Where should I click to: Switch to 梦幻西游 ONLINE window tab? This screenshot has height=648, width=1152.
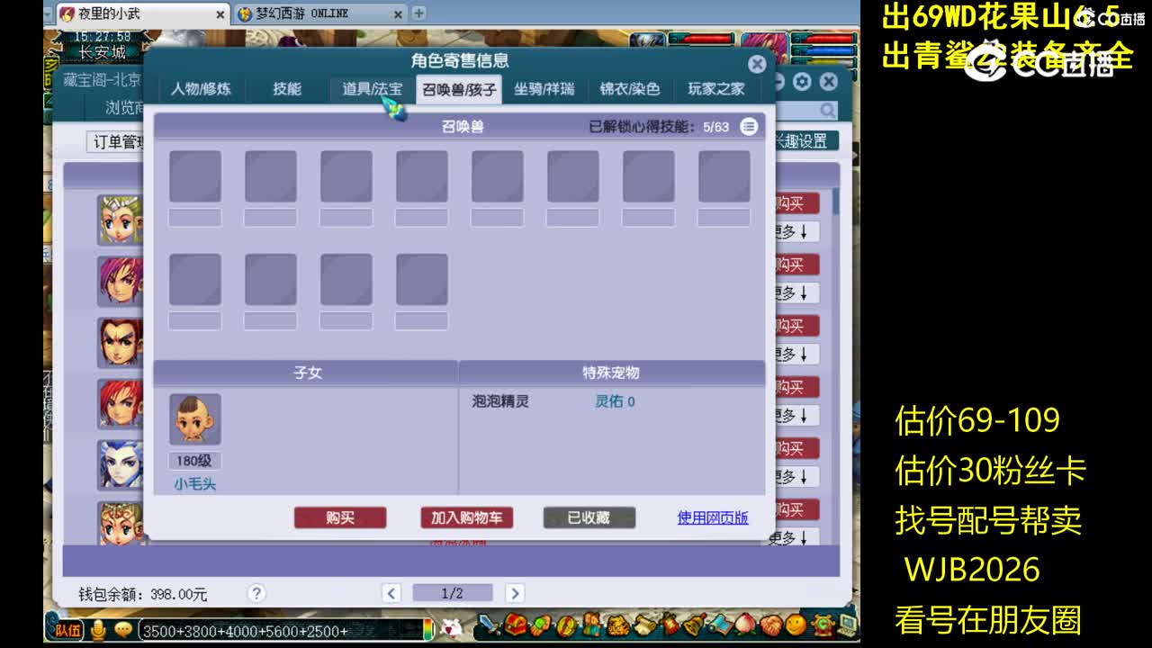point(319,13)
